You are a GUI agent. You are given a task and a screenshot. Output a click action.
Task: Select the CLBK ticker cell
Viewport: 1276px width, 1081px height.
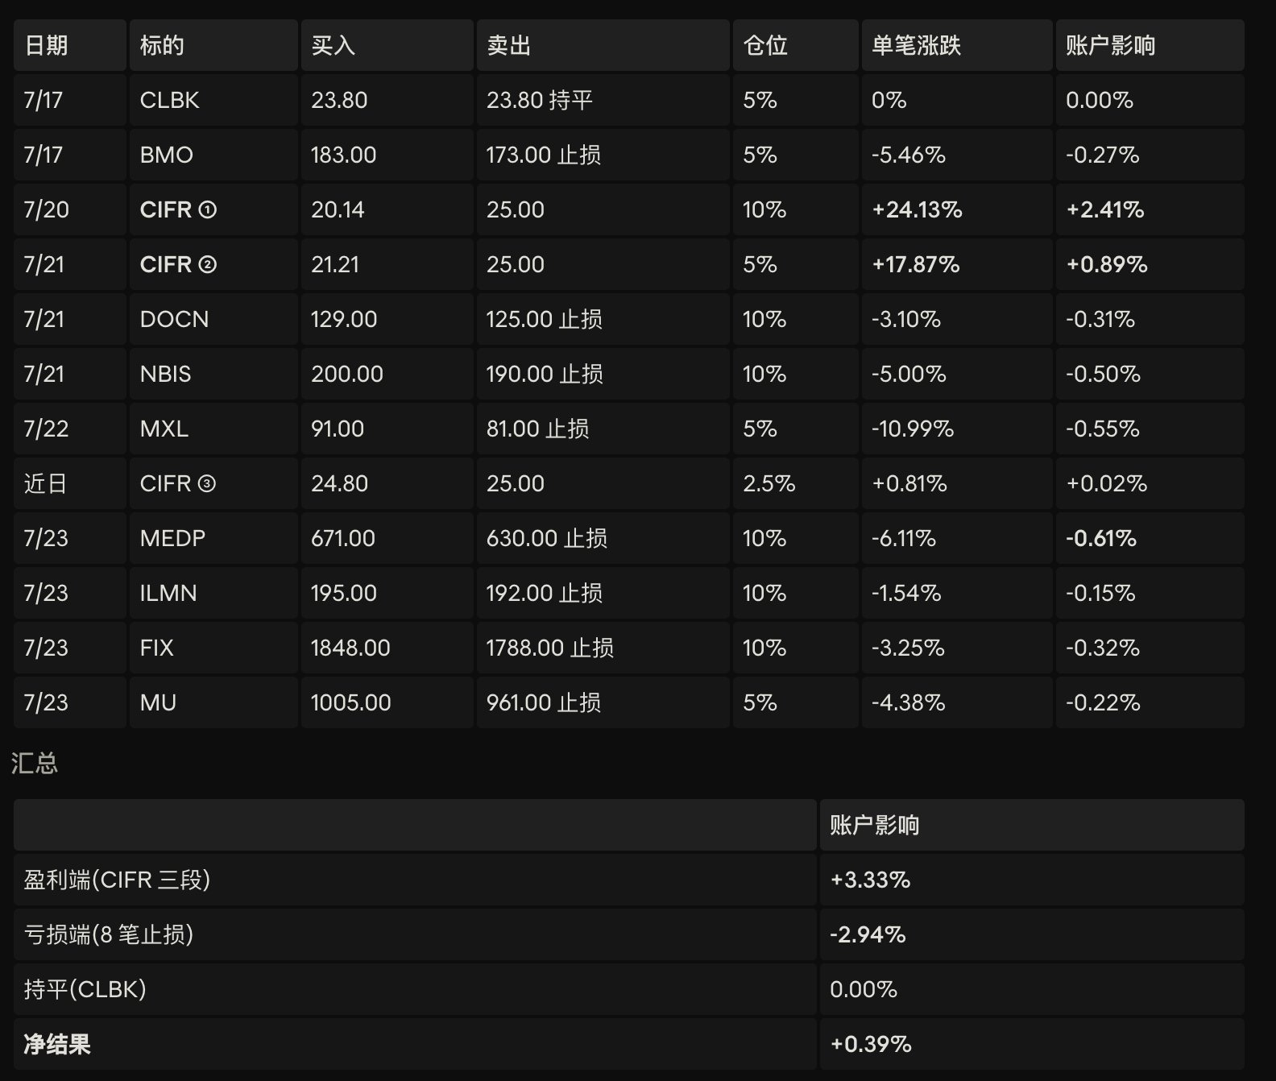213,100
